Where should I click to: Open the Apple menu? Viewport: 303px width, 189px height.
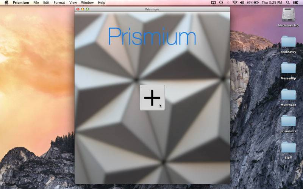click(x=6, y=3)
